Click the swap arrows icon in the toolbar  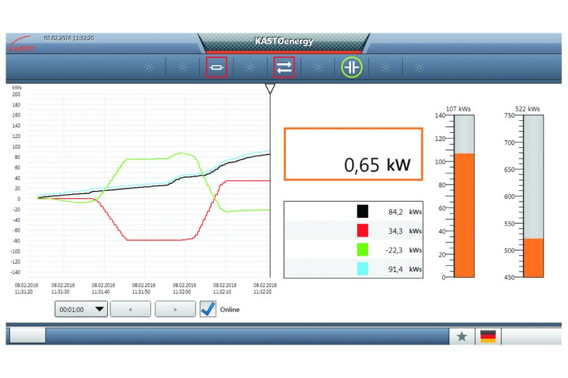click(284, 67)
